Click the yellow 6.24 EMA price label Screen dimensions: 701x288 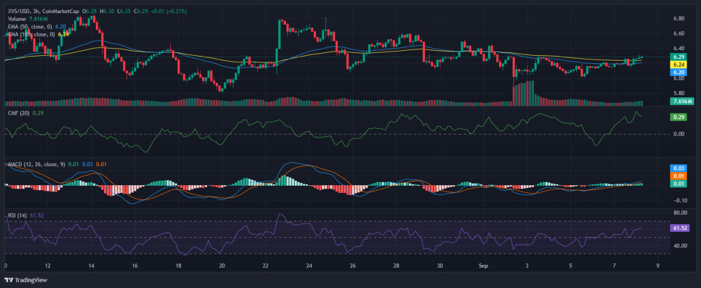(x=679, y=64)
